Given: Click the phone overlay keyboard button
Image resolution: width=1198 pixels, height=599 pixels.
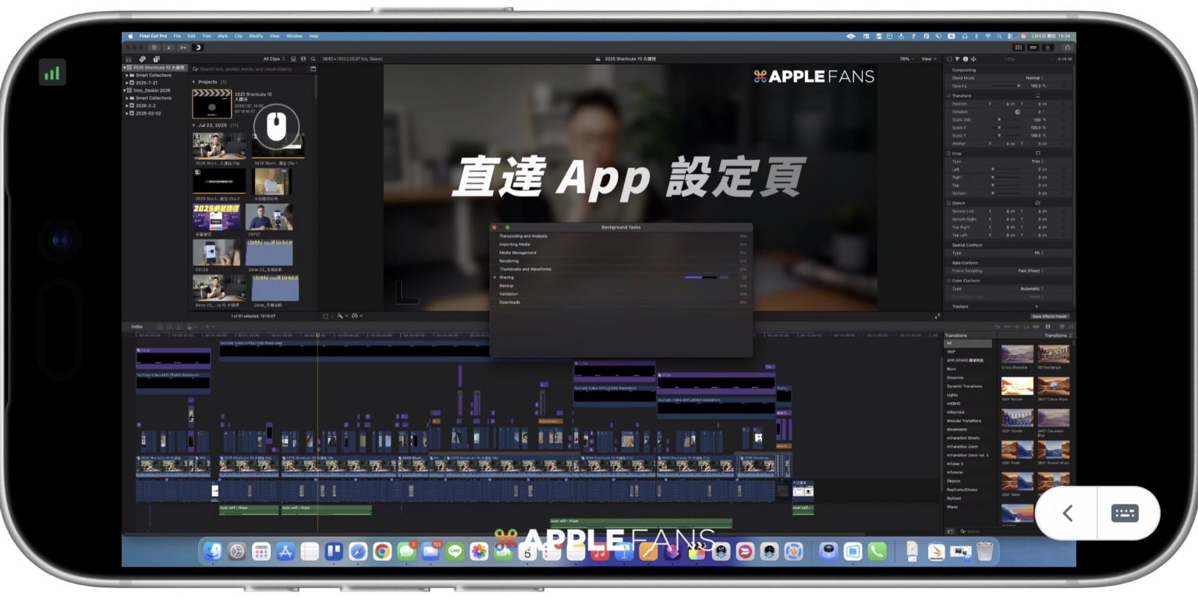Looking at the screenshot, I should pyautogui.click(x=1125, y=513).
